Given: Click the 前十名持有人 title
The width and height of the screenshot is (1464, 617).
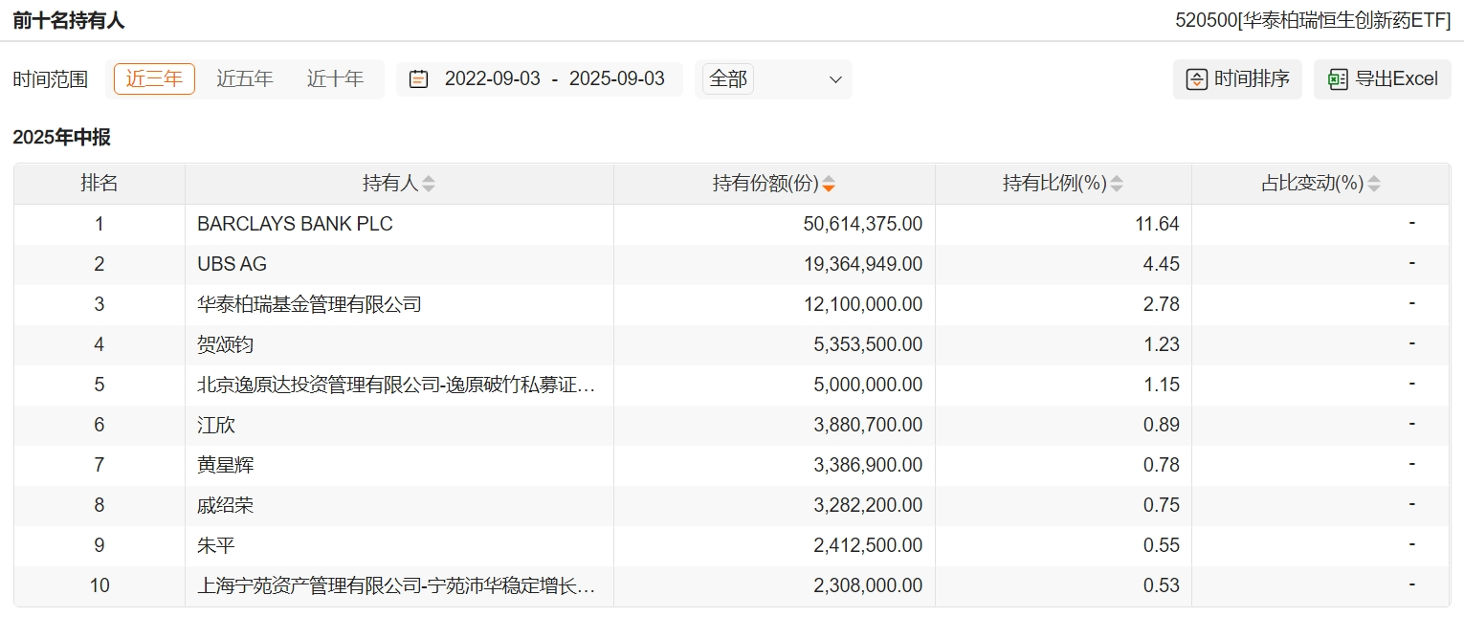Looking at the screenshot, I should [x=69, y=20].
